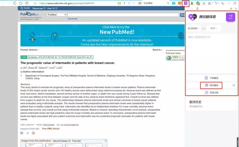Viewport: 239px width, 147px height.
Task: Click the PubMed search text field
Action: 123,15
